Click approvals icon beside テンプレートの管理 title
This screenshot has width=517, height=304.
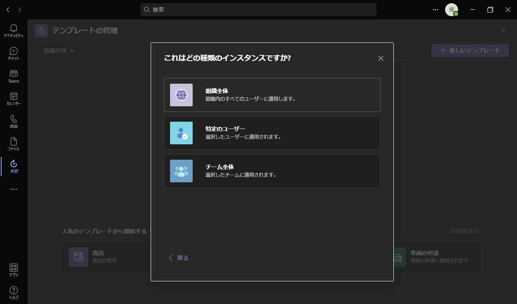[x=41, y=31]
